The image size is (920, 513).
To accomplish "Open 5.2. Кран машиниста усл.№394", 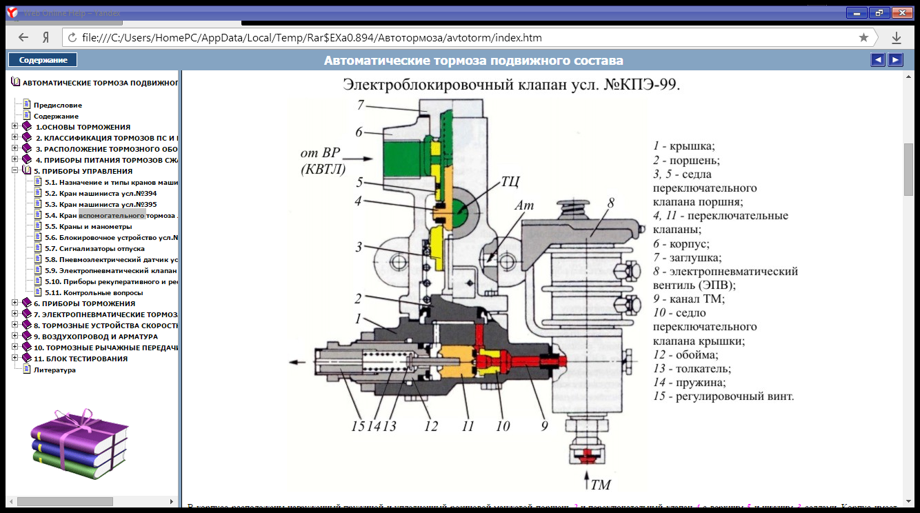I will [x=101, y=193].
